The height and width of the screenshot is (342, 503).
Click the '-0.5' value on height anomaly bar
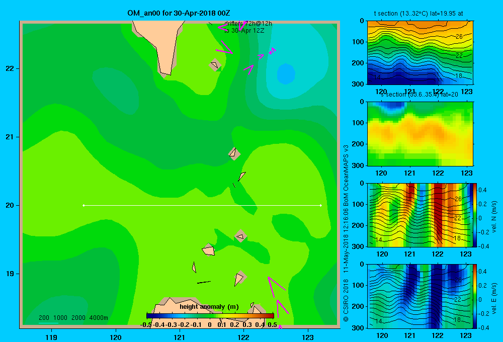pos(146,325)
